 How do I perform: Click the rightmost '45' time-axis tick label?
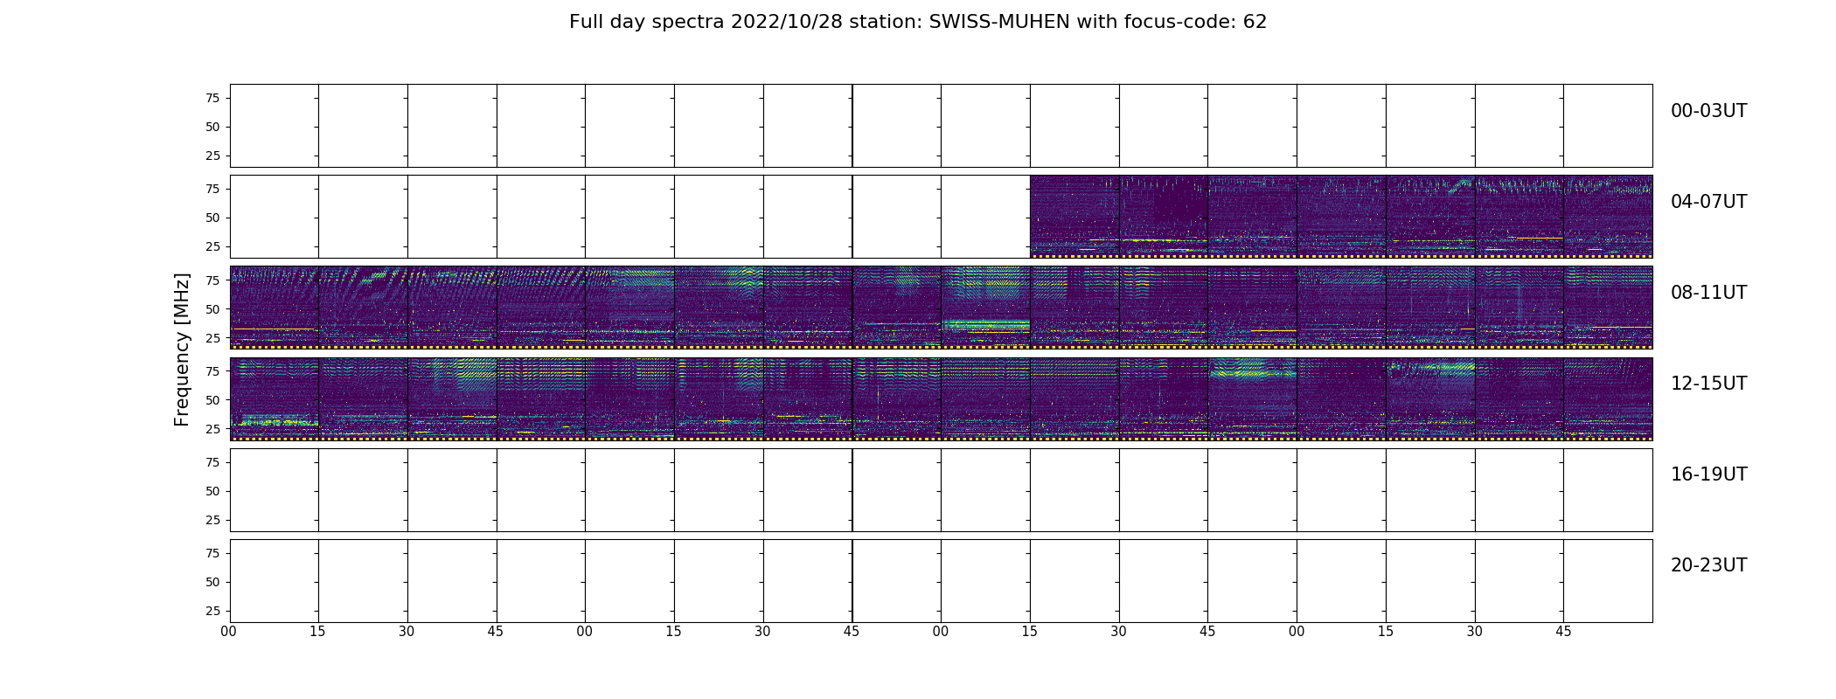pyautogui.click(x=1563, y=631)
